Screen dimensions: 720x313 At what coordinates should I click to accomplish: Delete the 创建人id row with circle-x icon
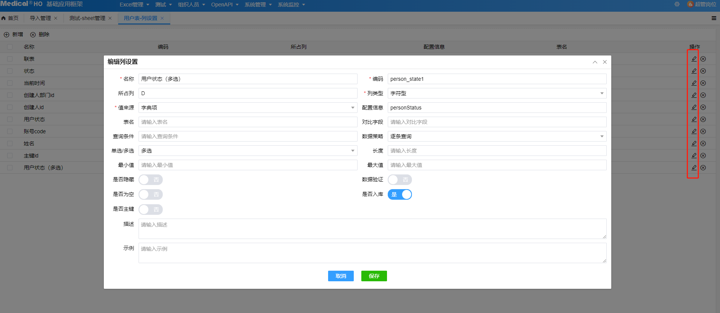click(703, 107)
